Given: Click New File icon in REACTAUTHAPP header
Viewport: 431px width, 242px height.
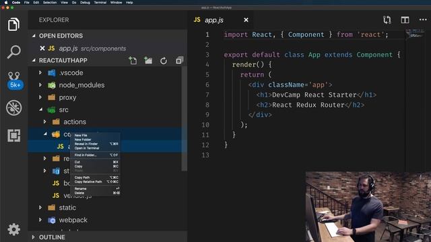Looking at the screenshot, I should pyautogui.click(x=133, y=61).
